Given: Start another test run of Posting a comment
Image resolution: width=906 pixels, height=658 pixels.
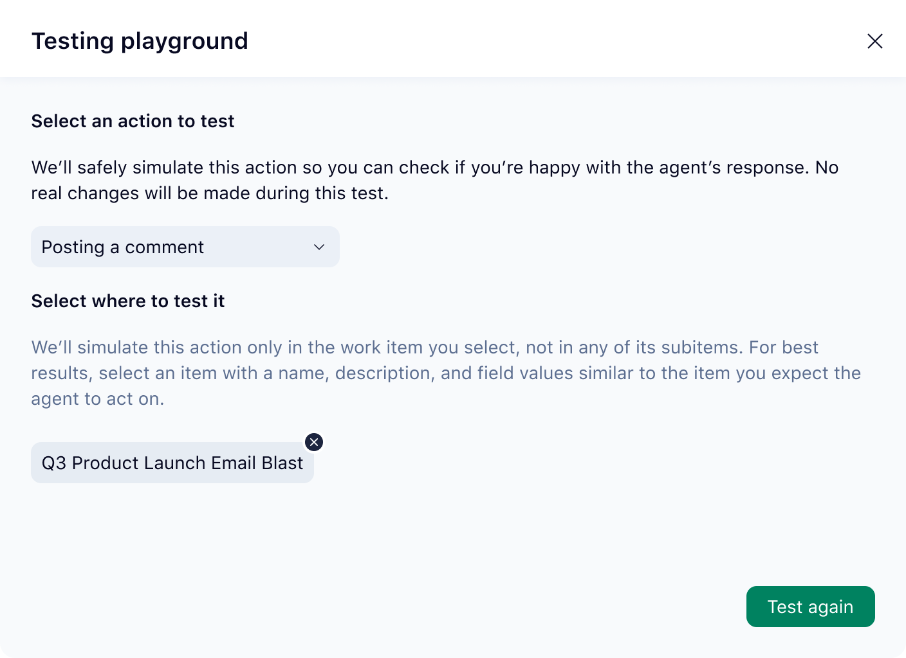Looking at the screenshot, I should 810,607.
